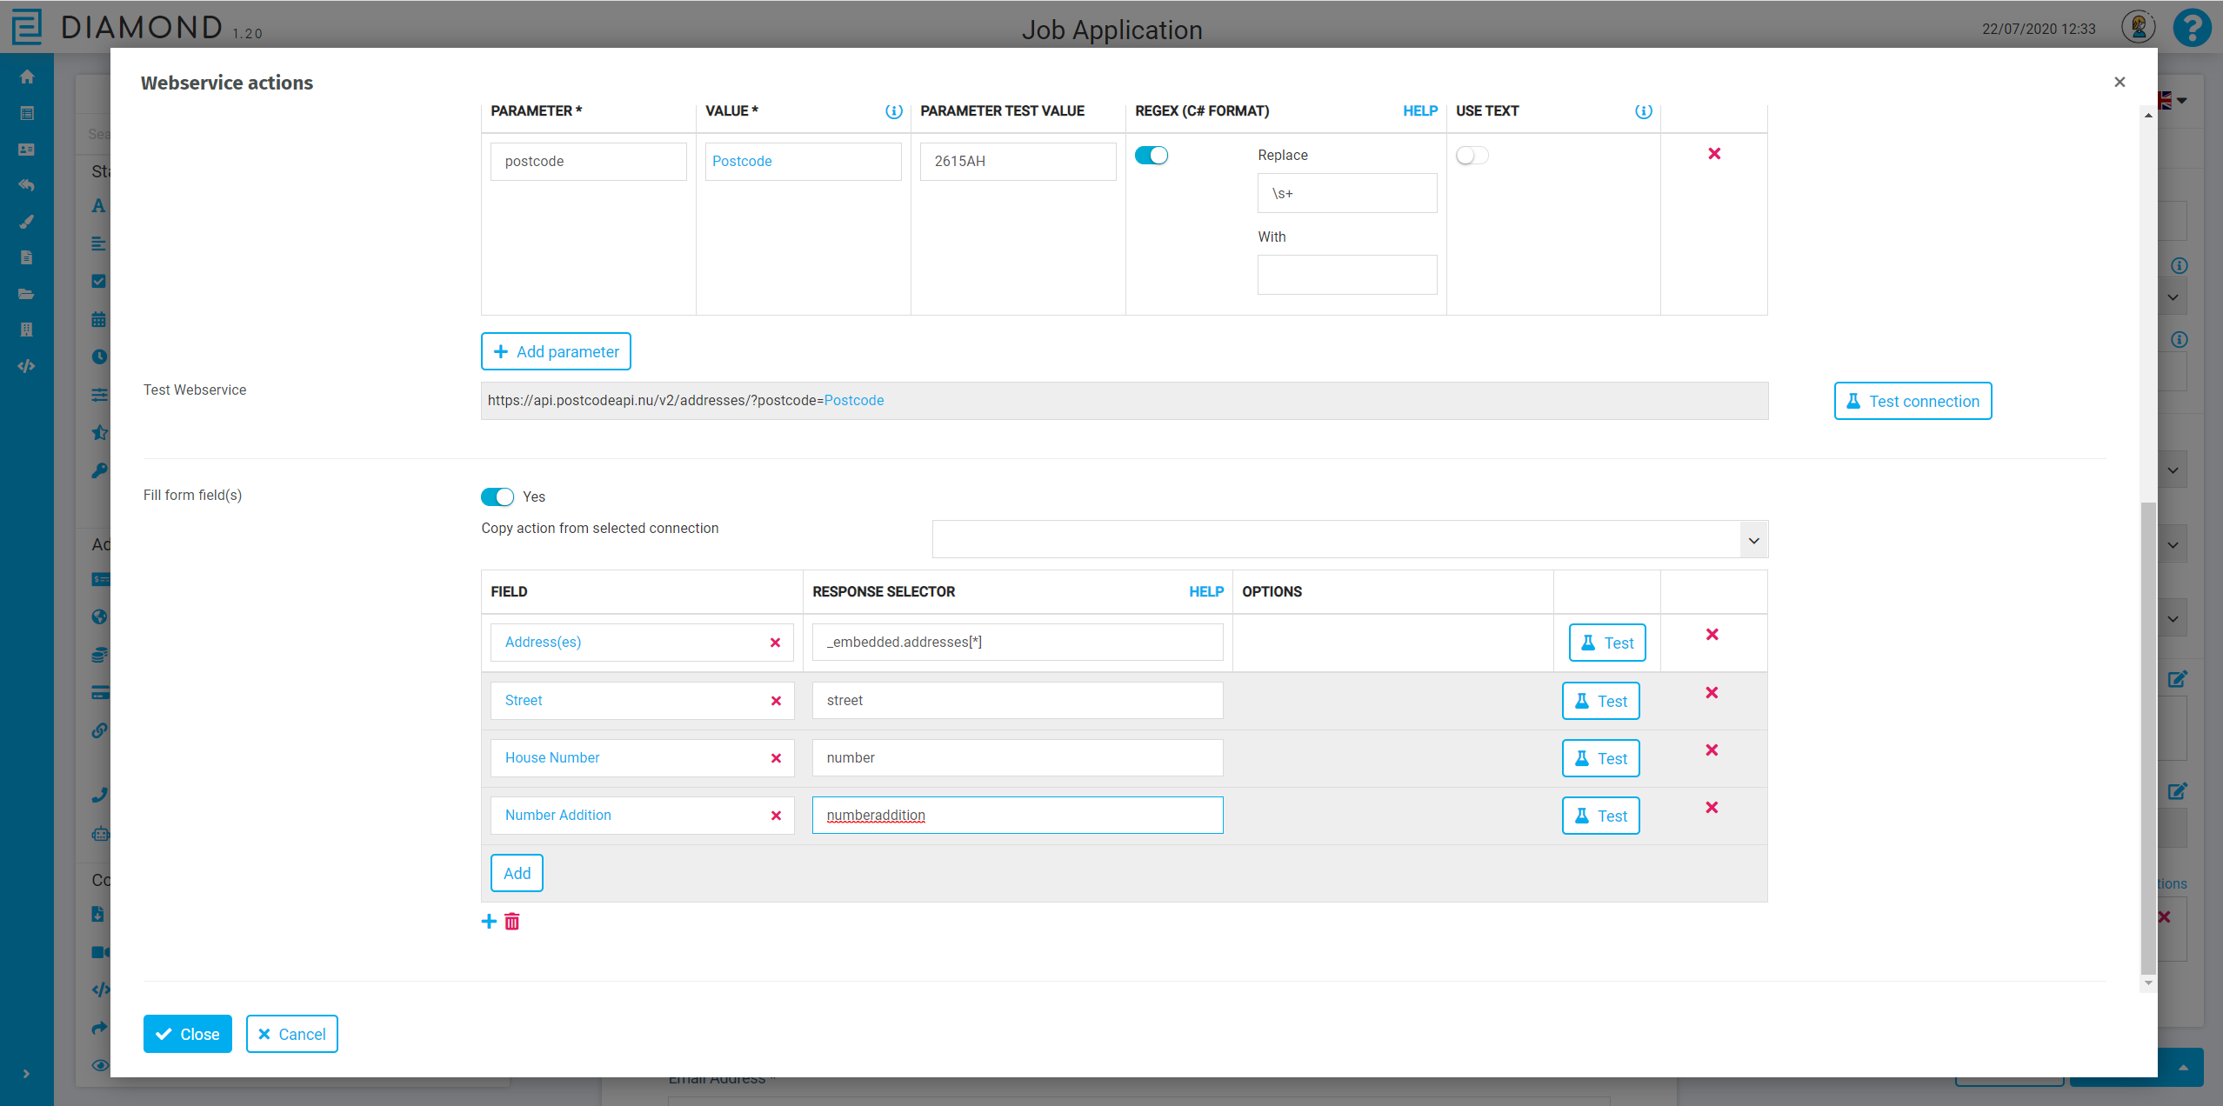
Task: Click the info icon next to VALUE header
Action: (893, 111)
